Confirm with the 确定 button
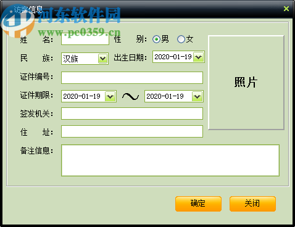 (198, 204)
